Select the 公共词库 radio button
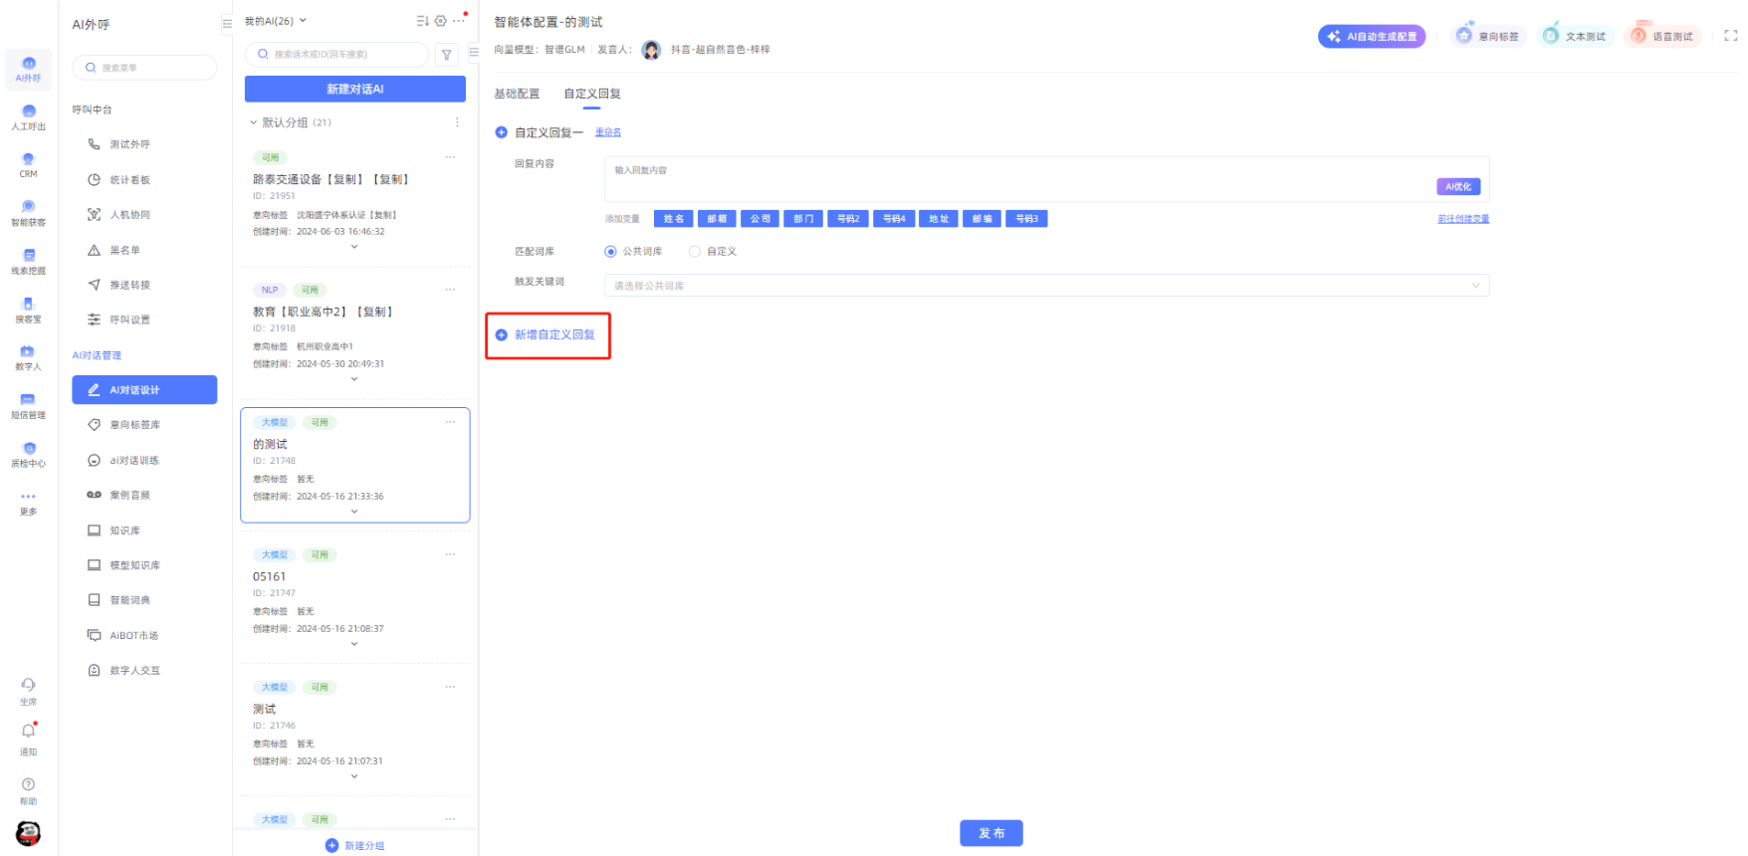This screenshot has width=1748, height=856. click(x=611, y=252)
